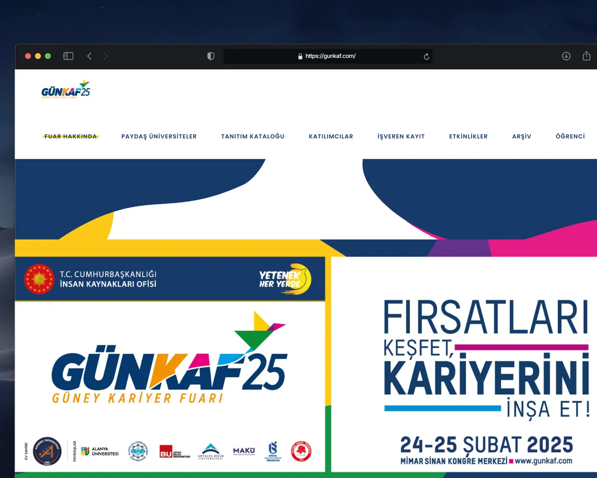Open the ÖĞRENCİ menu item
The height and width of the screenshot is (478, 597).
(x=570, y=136)
